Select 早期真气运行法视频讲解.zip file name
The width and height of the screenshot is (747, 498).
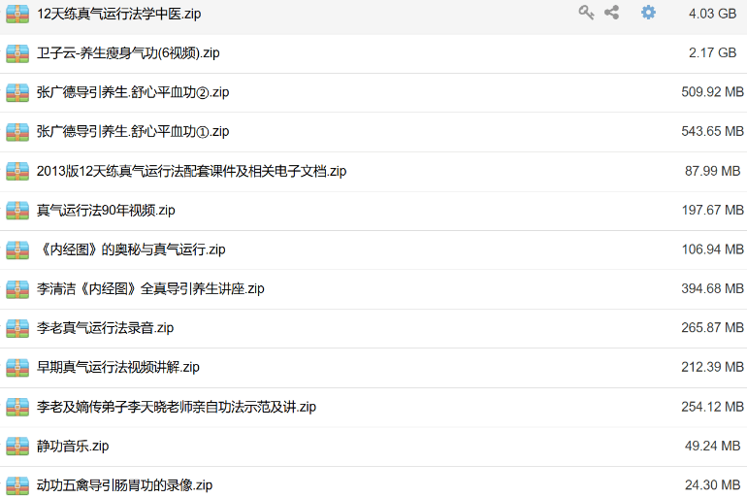pyautogui.click(x=118, y=367)
